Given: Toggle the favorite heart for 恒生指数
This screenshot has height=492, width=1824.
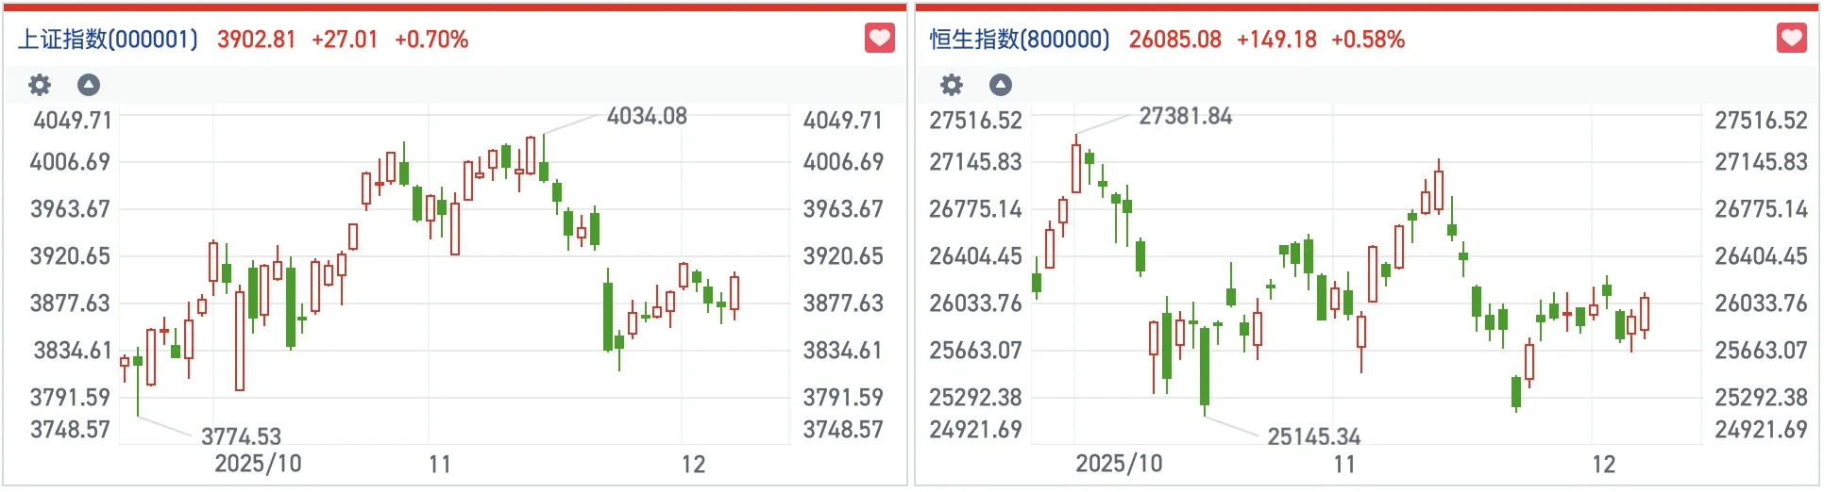Looking at the screenshot, I should click(1792, 39).
